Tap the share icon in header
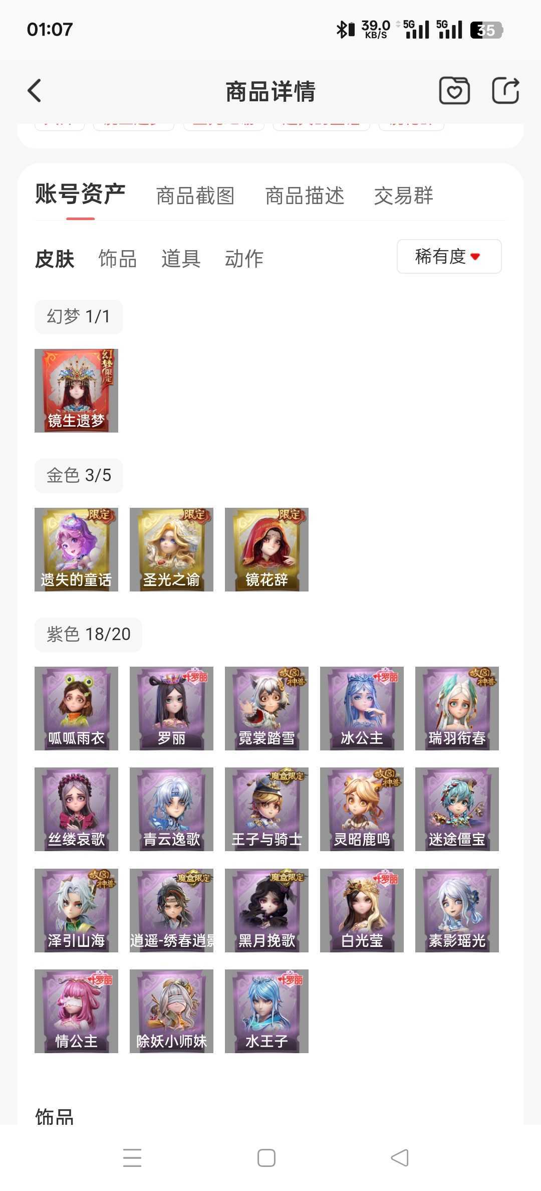The height and width of the screenshot is (1191, 541). (x=505, y=91)
